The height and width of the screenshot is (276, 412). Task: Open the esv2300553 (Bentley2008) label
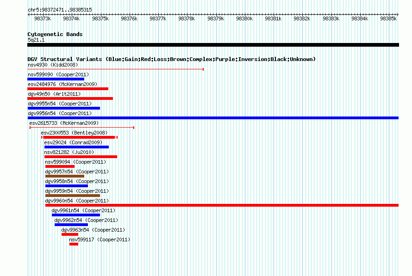(x=74, y=133)
